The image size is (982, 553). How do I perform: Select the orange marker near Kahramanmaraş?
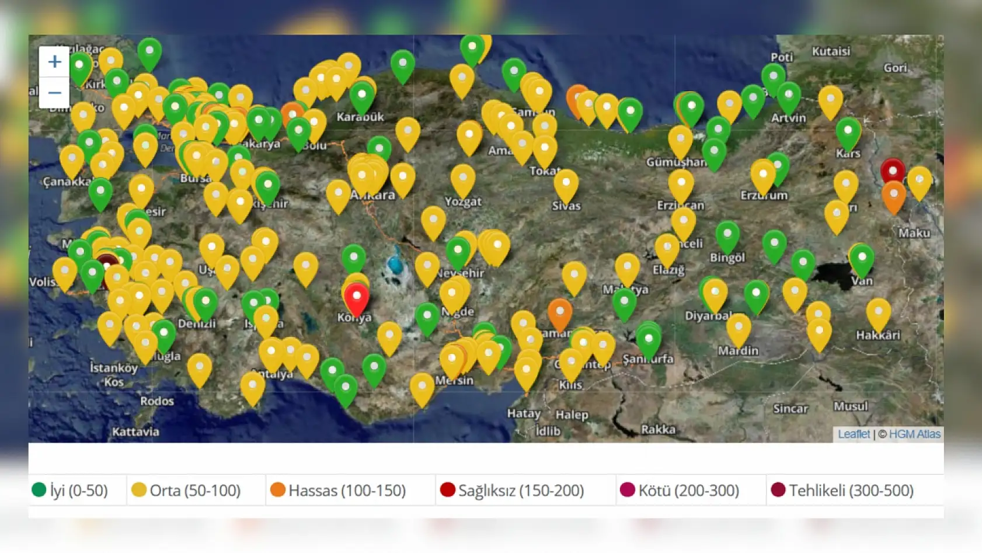tap(559, 313)
